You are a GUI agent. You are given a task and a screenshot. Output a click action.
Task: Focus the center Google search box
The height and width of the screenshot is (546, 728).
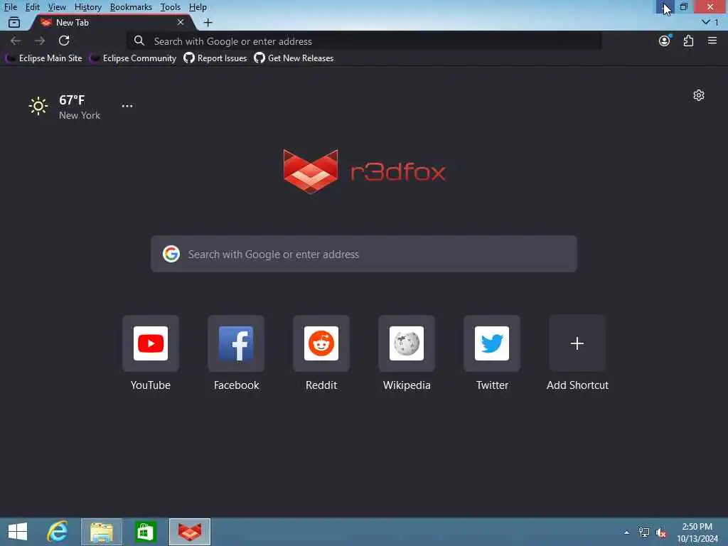pyautogui.click(x=364, y=254)
